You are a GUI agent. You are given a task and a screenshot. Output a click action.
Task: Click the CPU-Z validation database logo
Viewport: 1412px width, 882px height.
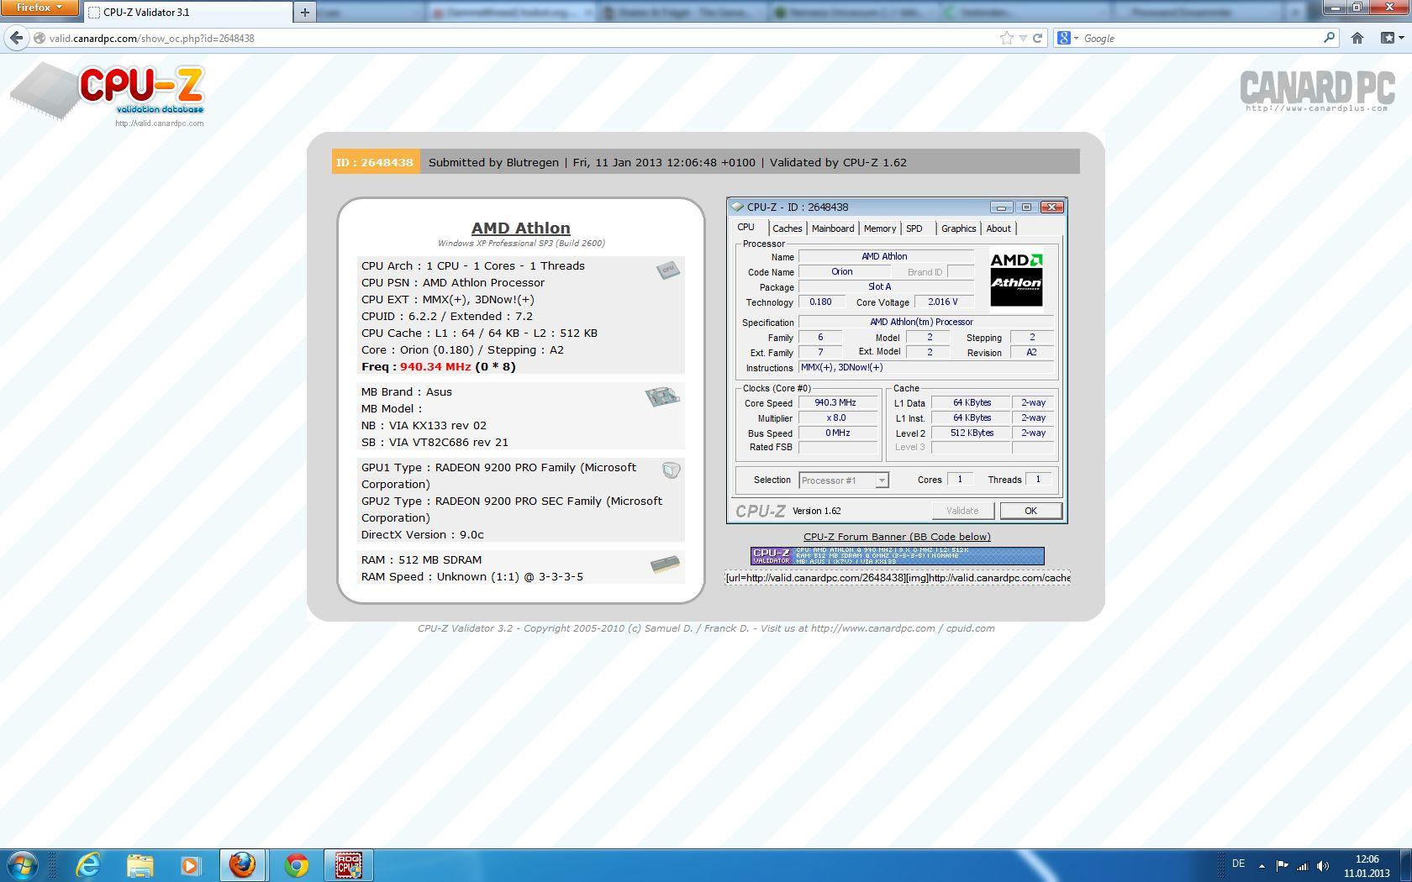click(x=108, y=92)
